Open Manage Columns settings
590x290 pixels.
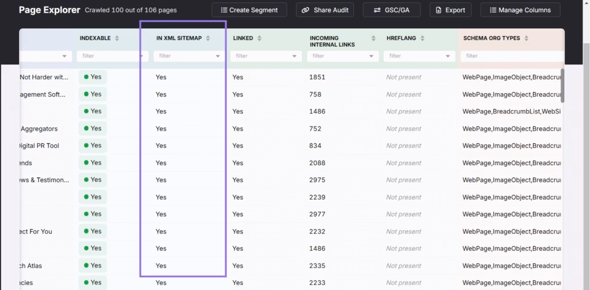(520, 10)
